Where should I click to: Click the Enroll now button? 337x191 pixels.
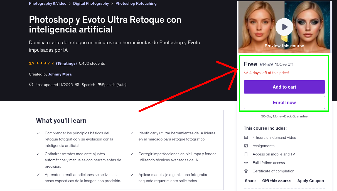284,102
